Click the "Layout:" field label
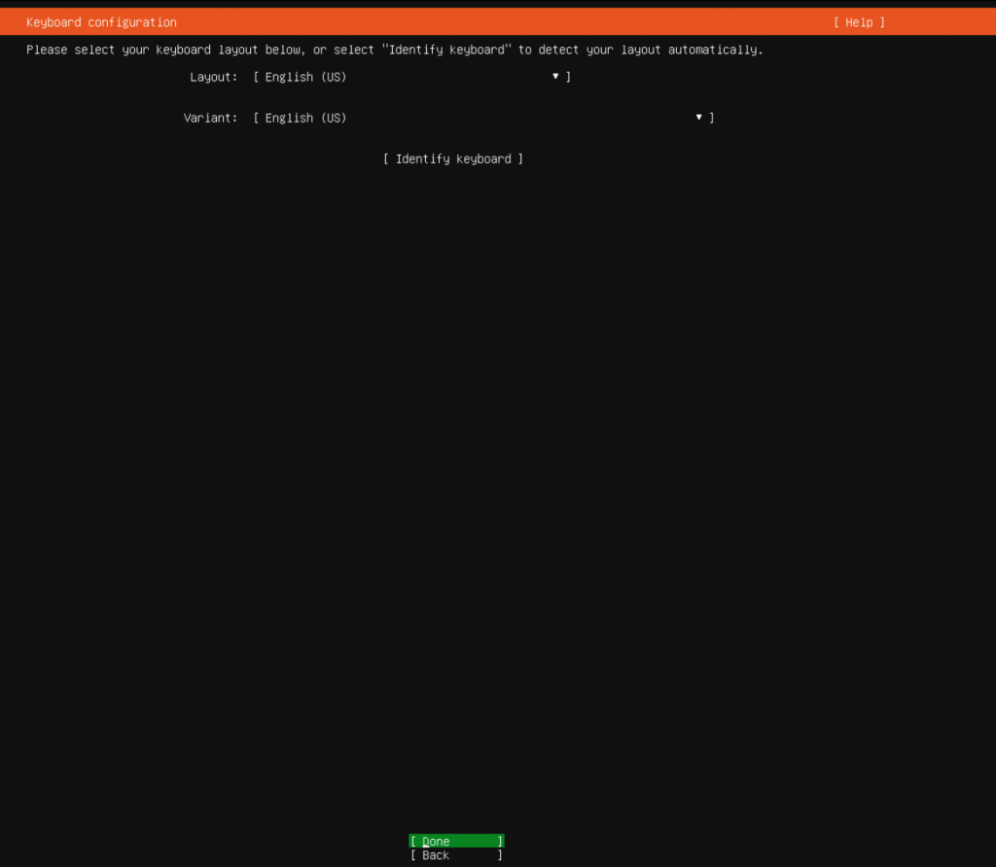Viewport: 996px width, 867px height. (213, 77)
